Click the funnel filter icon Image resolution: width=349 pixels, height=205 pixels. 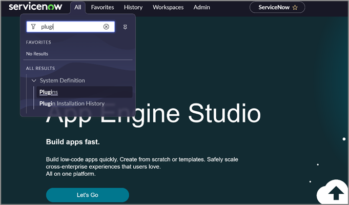33,27
